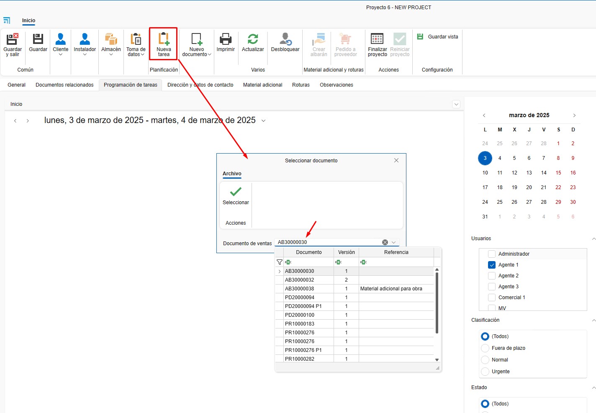This screenshot has height=413, width=596.
Task: Open the Instalador ribbon button
Action: [x=85, y=44]
